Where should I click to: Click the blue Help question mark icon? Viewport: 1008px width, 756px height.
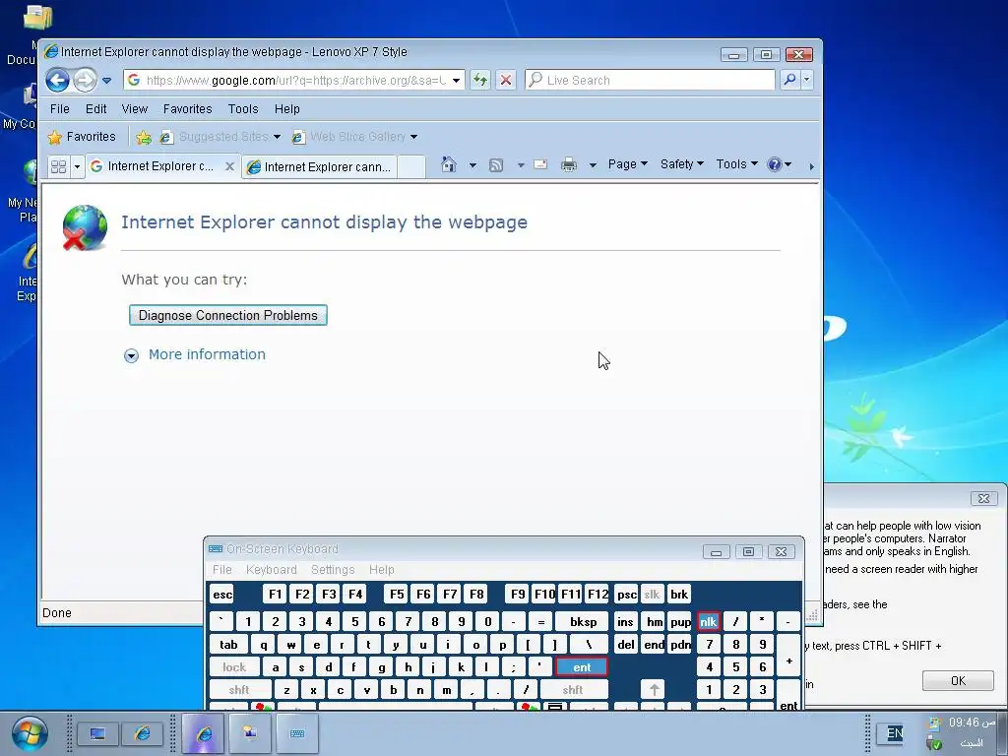coord(775,164)
